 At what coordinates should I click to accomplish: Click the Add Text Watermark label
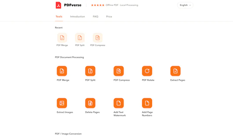click(120, 114)
